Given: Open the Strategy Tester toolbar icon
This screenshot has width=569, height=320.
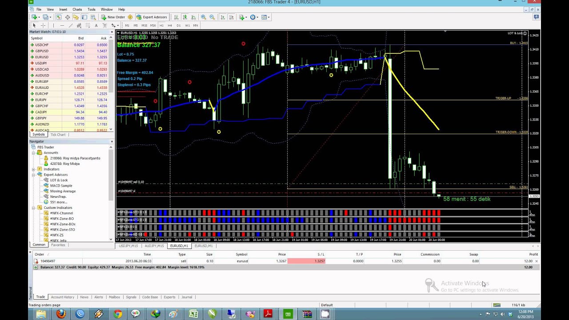Looking at the screenshot, I should (x=93, y=17).
